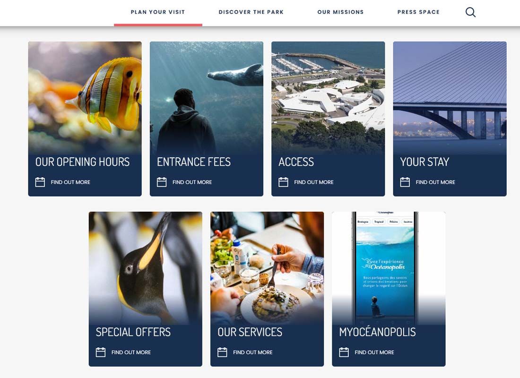
Task: Open the Our Opening Hours heading
Action: coord(83,162)
